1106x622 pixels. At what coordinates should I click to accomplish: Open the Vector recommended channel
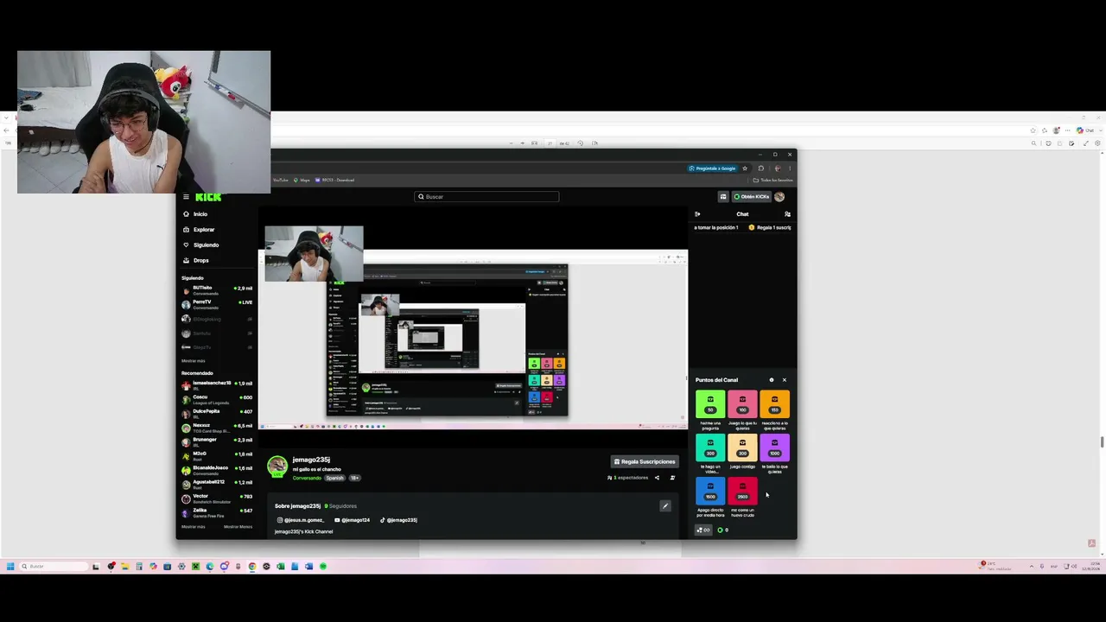(x=217, y=498)
